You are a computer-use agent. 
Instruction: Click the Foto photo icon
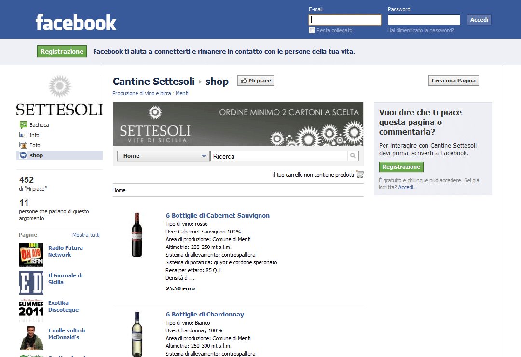[23, 145]
